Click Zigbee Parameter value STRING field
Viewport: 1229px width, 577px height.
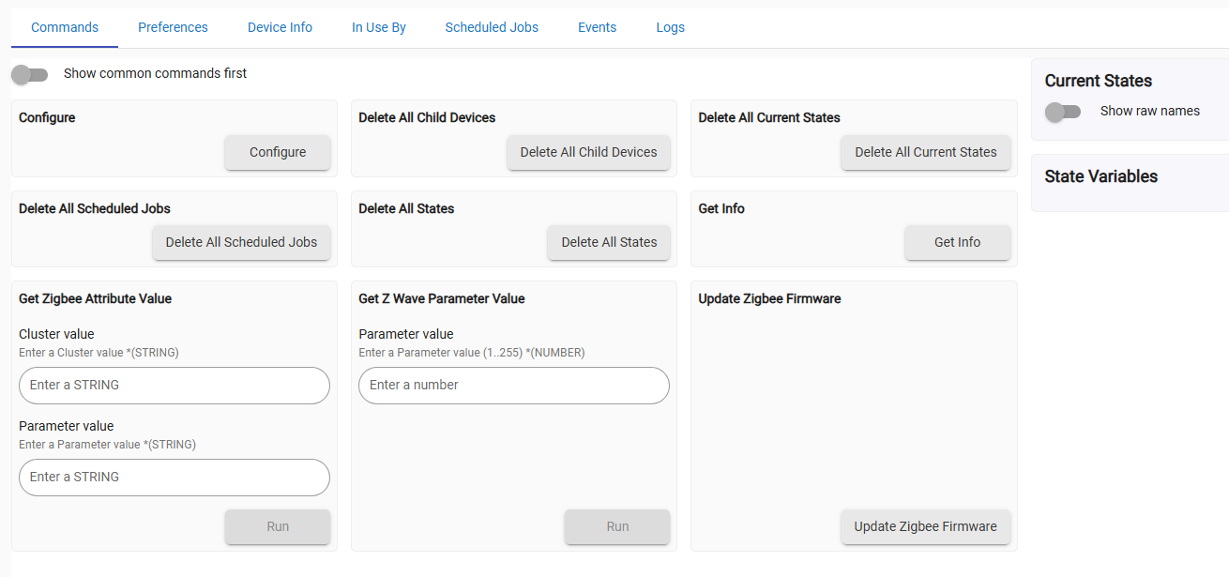click(174, 478)
